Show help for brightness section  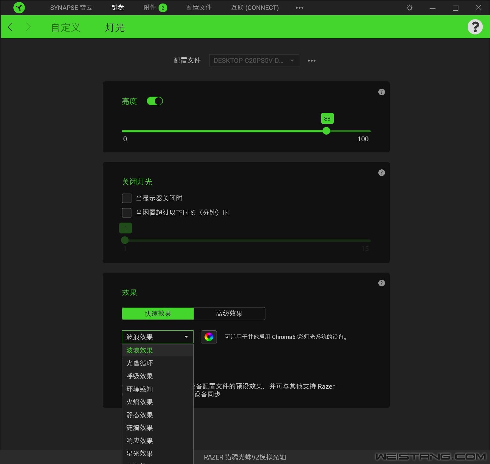[x=382, y=92]
